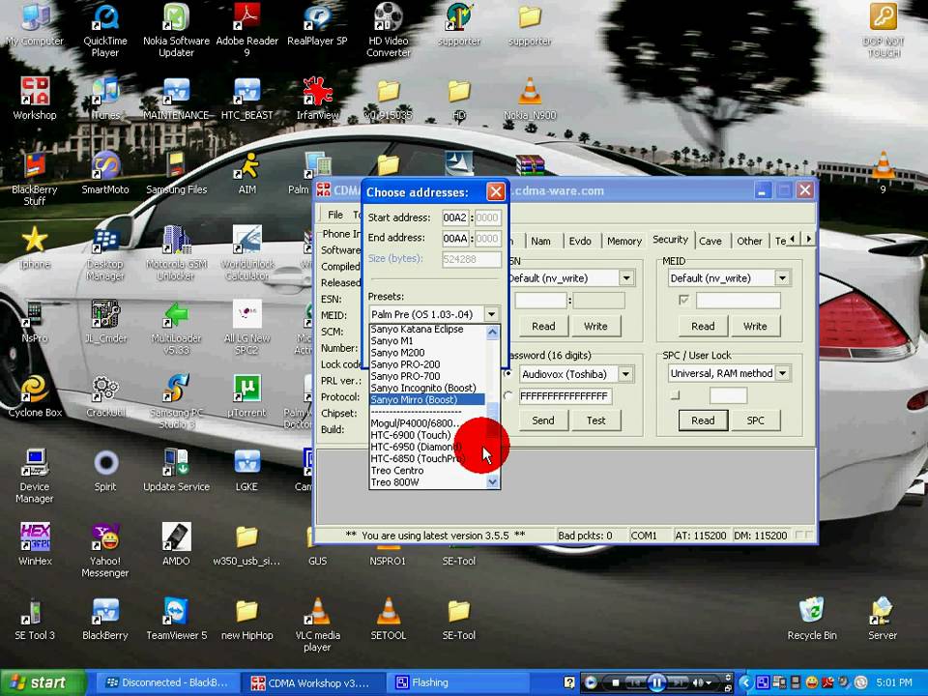Open the AIM desktop shortcut
This screenshot has height=696, width=928.
[246, 172]
